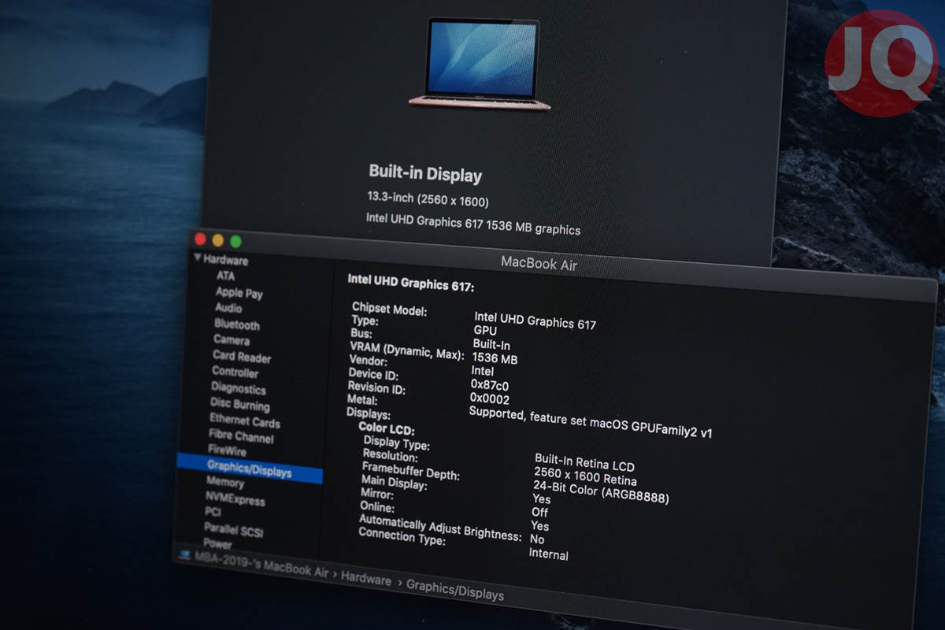This screenshot has width=945, height=630.
Task: Click the "Main Display:" label
Action: [x=394, y=484]
